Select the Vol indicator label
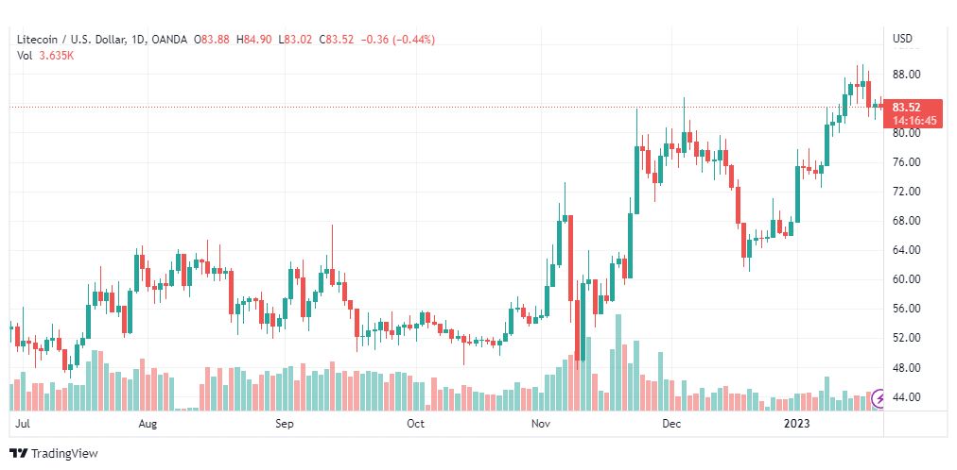 24,56
